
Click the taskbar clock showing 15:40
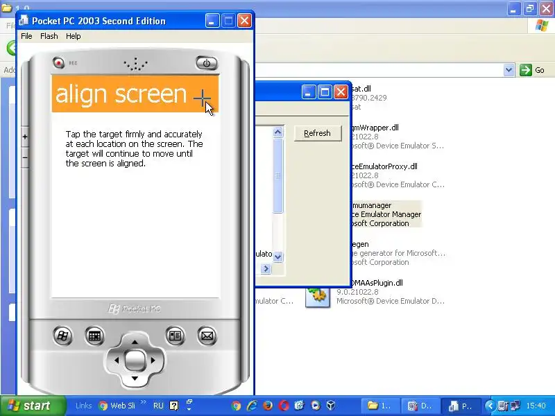click(536, 406)
